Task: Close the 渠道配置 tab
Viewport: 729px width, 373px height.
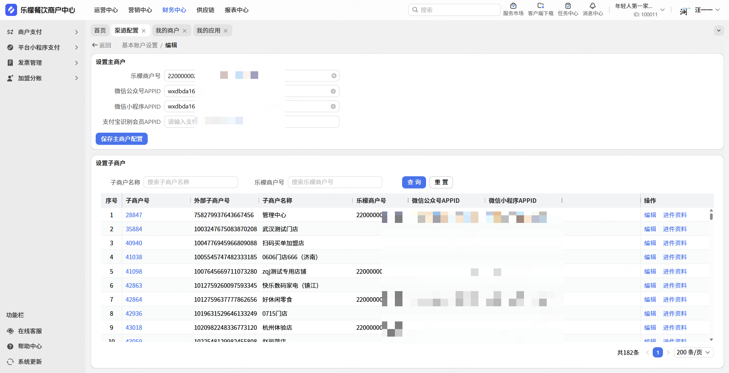Action: coord(144,31)
